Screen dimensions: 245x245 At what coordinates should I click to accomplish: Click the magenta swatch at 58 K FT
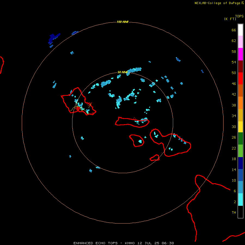tap(240, 54)
